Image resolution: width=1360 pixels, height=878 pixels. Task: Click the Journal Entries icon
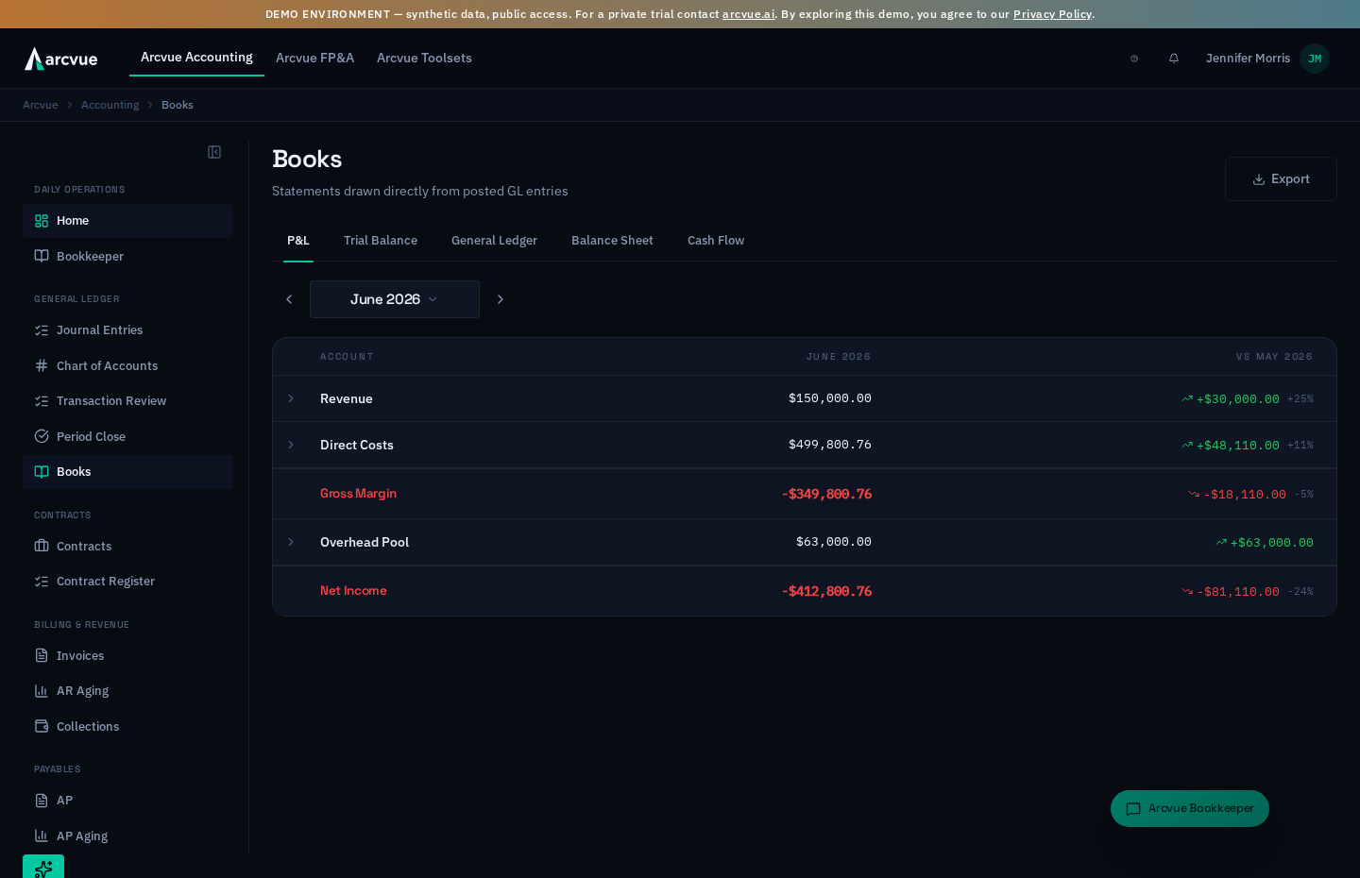tap(42, 330)
